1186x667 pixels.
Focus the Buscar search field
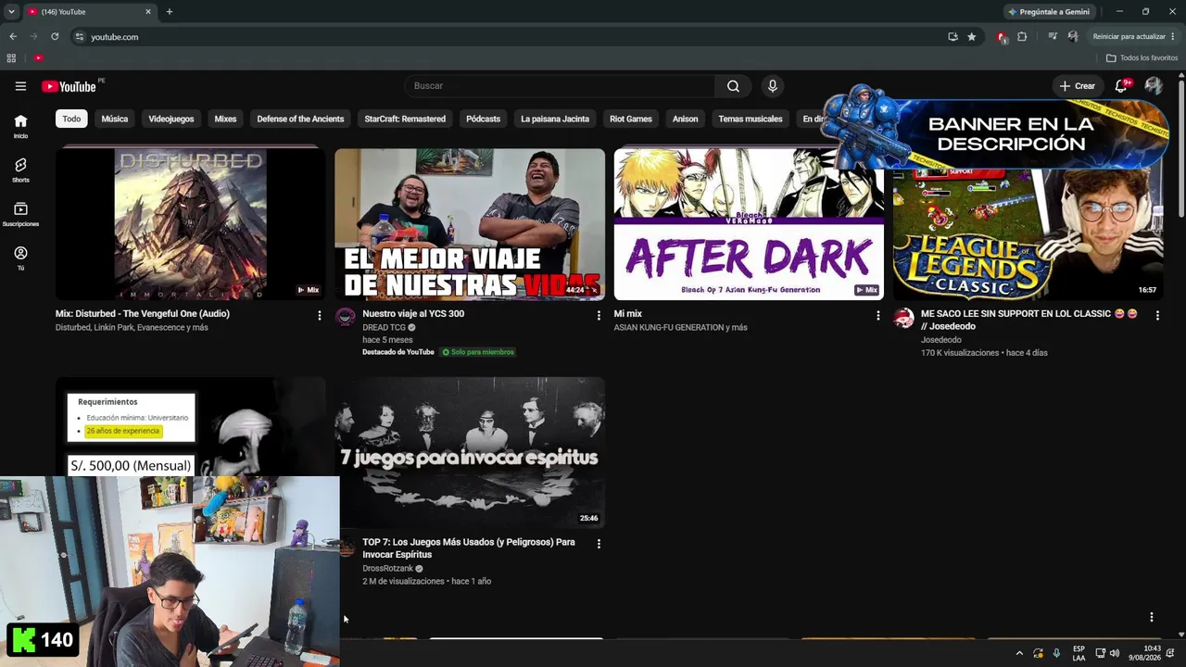tap(559, 86)
